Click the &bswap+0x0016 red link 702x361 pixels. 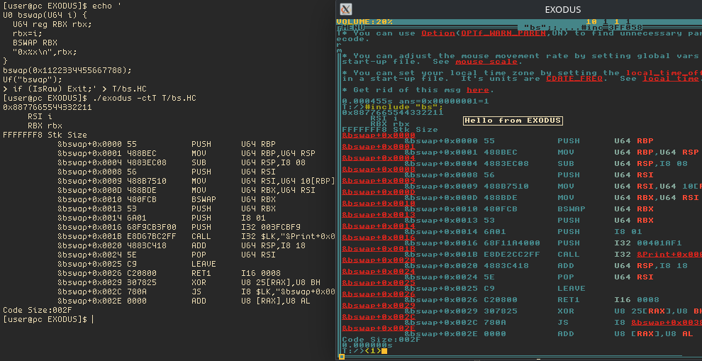tap(379, 238)
